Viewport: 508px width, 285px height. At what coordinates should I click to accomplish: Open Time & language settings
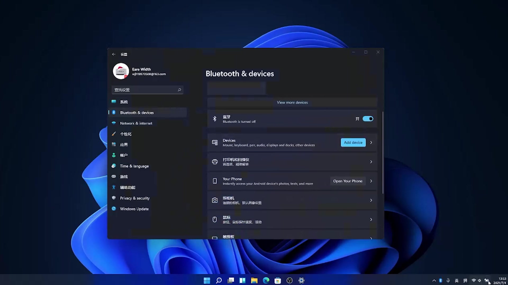(x=134, y=166)
